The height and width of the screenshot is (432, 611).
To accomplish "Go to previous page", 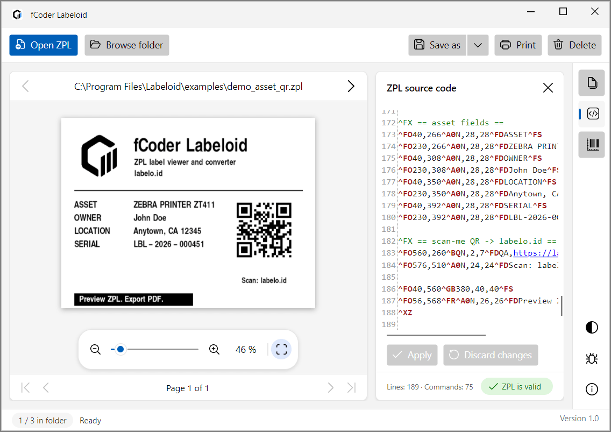I will (x=46, y=387).
